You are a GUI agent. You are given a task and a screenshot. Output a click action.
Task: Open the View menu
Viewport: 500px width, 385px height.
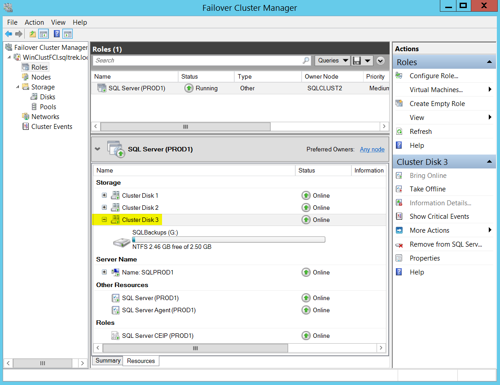[58, 22]
